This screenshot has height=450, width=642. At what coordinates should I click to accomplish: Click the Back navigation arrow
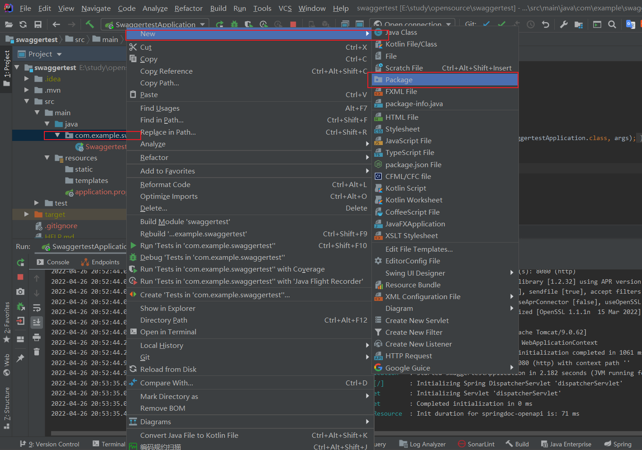pyautogui.click(x=56, y=24)
